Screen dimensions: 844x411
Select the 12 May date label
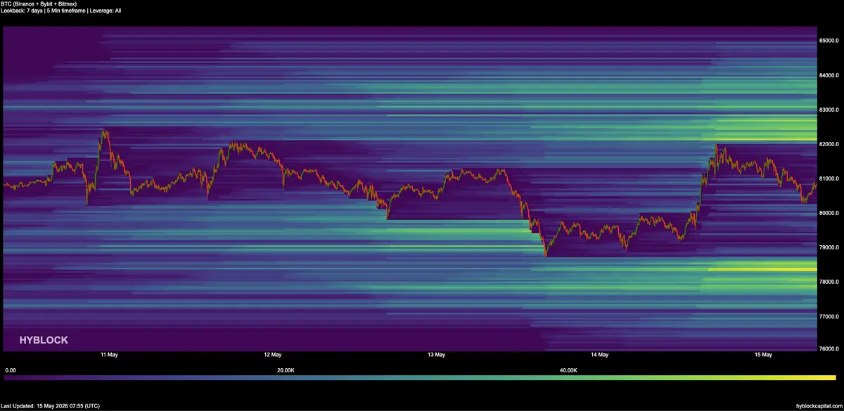(x=272, y=355)
